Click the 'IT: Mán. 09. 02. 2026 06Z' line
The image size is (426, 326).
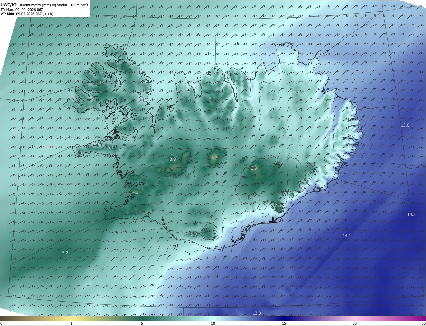pos(22,10)
